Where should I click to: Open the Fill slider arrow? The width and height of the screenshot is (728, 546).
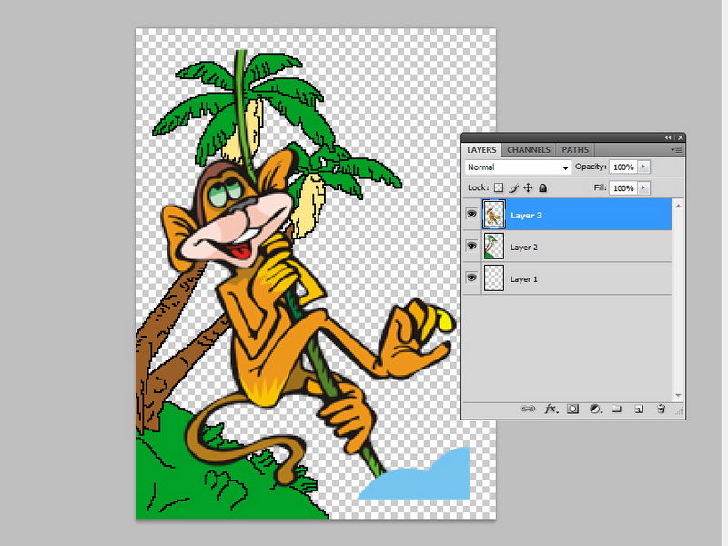pyautogui.click(x=643, y=188)
